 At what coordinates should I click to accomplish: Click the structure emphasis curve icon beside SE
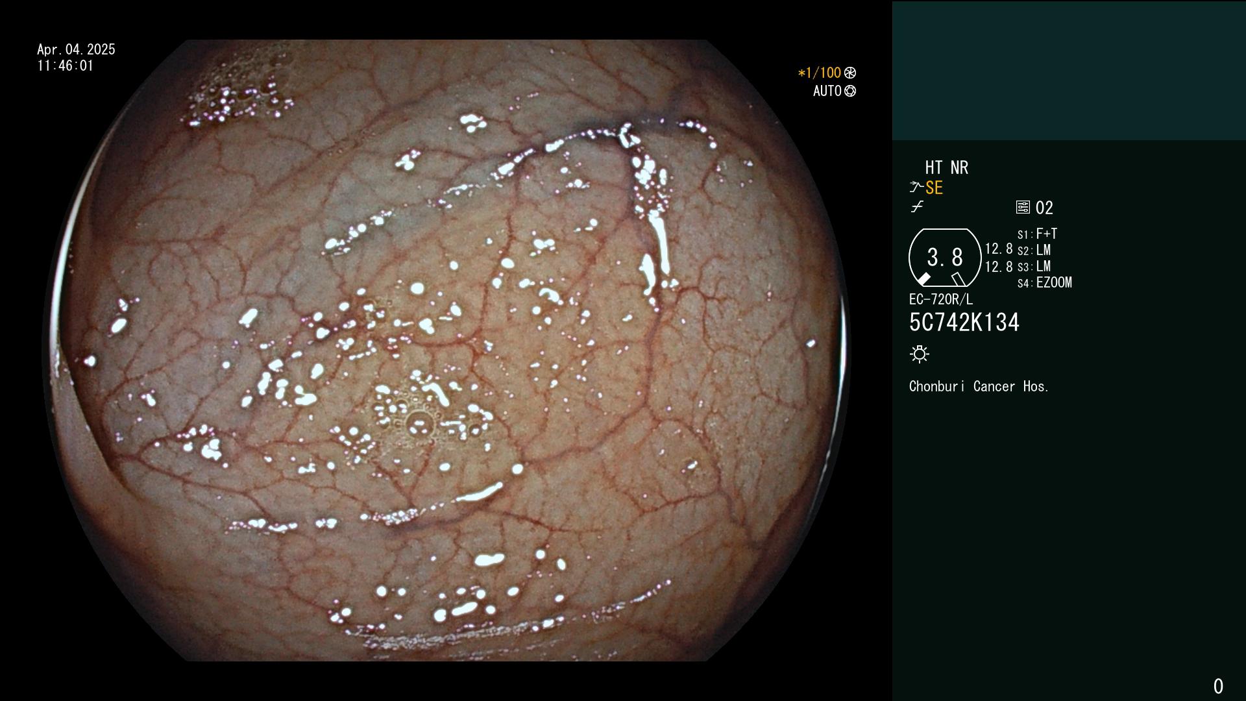click(916, 188)
